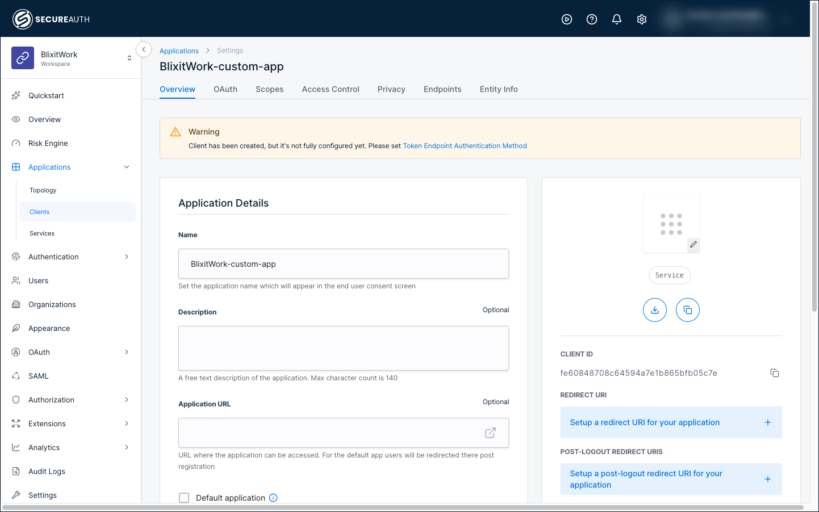
Task: Expand the OAuth sidebar section
Action: pyautogui.click(x=127, y=352)
